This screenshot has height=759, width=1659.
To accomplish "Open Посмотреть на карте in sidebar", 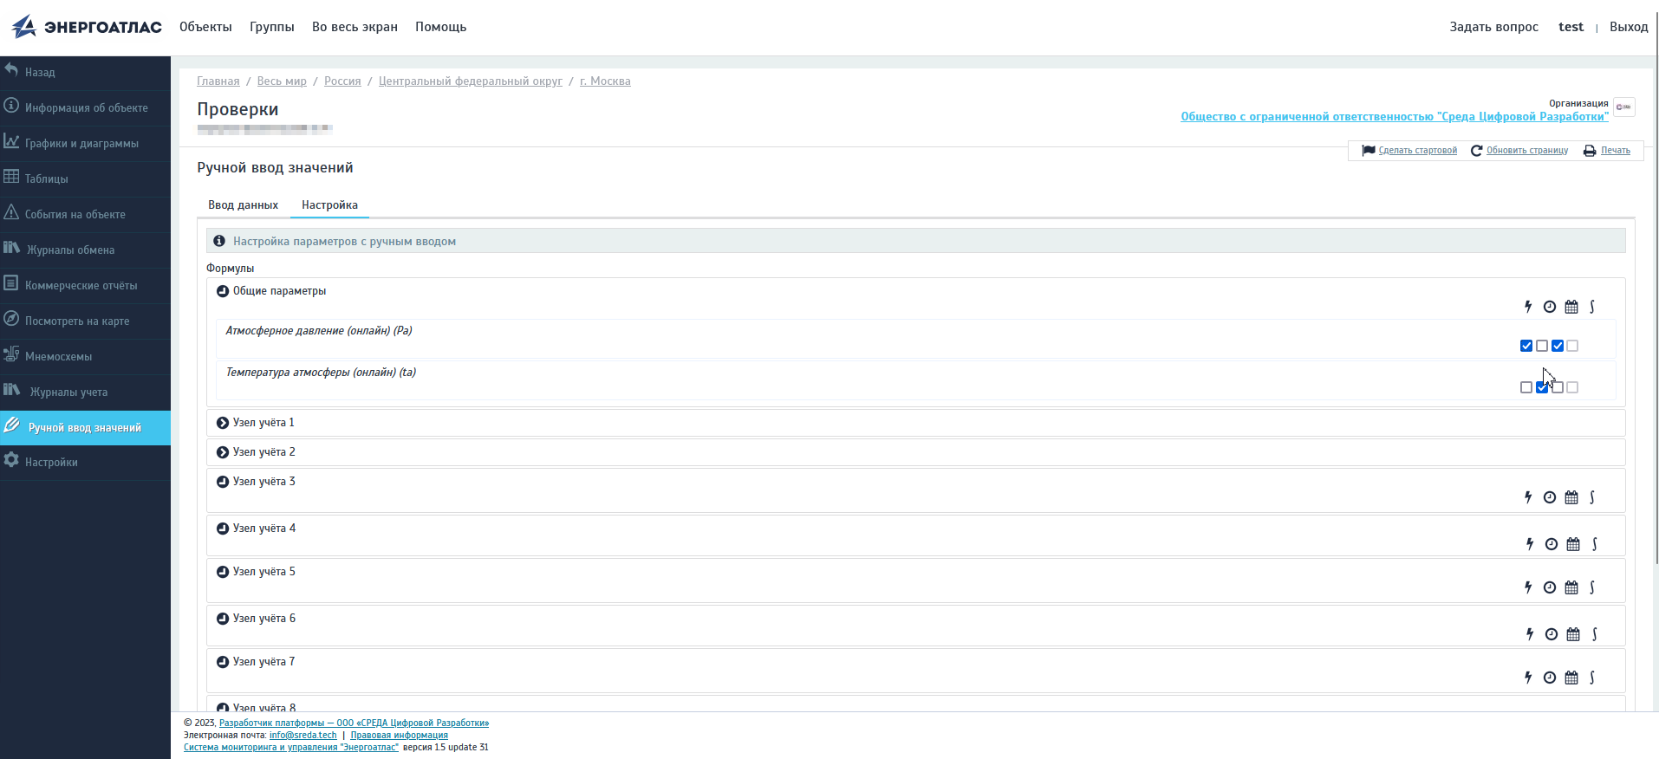I will [77, 321].
